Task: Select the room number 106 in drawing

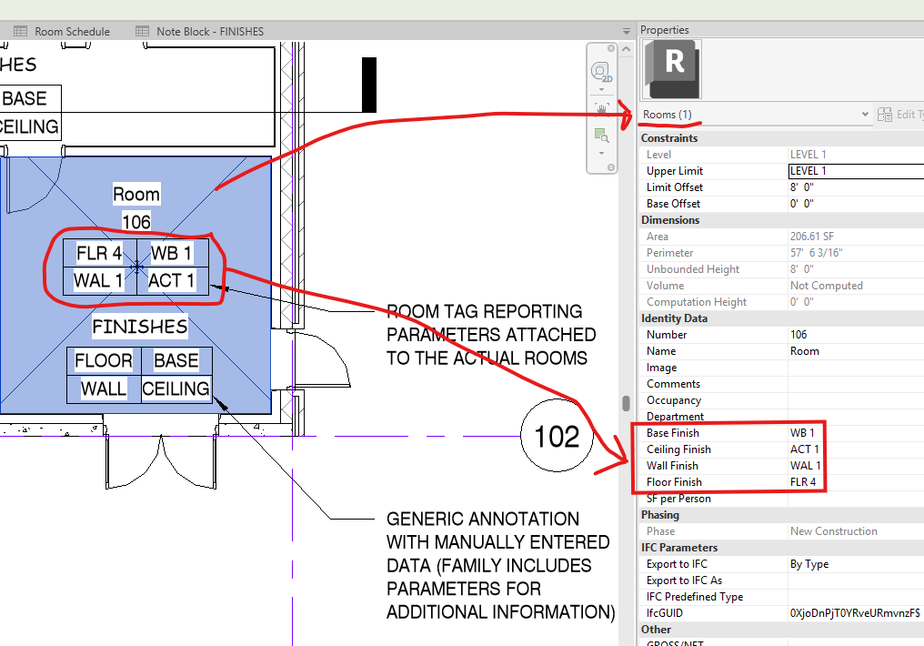Action: coord(136,222)
